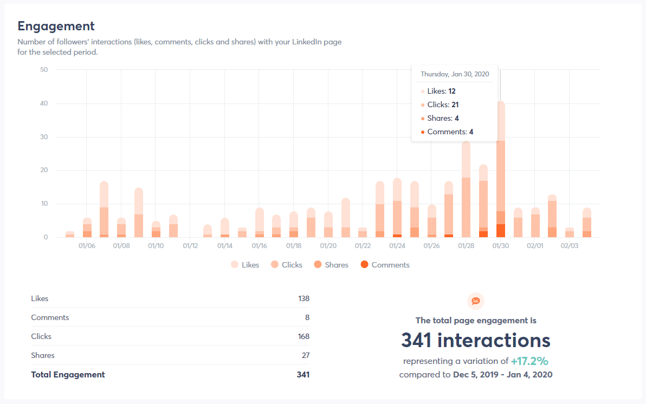Select the Likes row in summary table
Image resolution: width=646 pixels, height=404 pixels.
[x=170, y=298]
